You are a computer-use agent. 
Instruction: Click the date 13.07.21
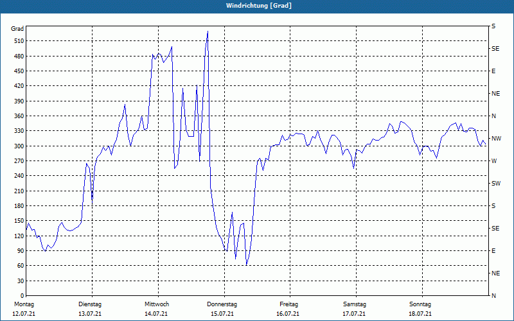point(90,314)
